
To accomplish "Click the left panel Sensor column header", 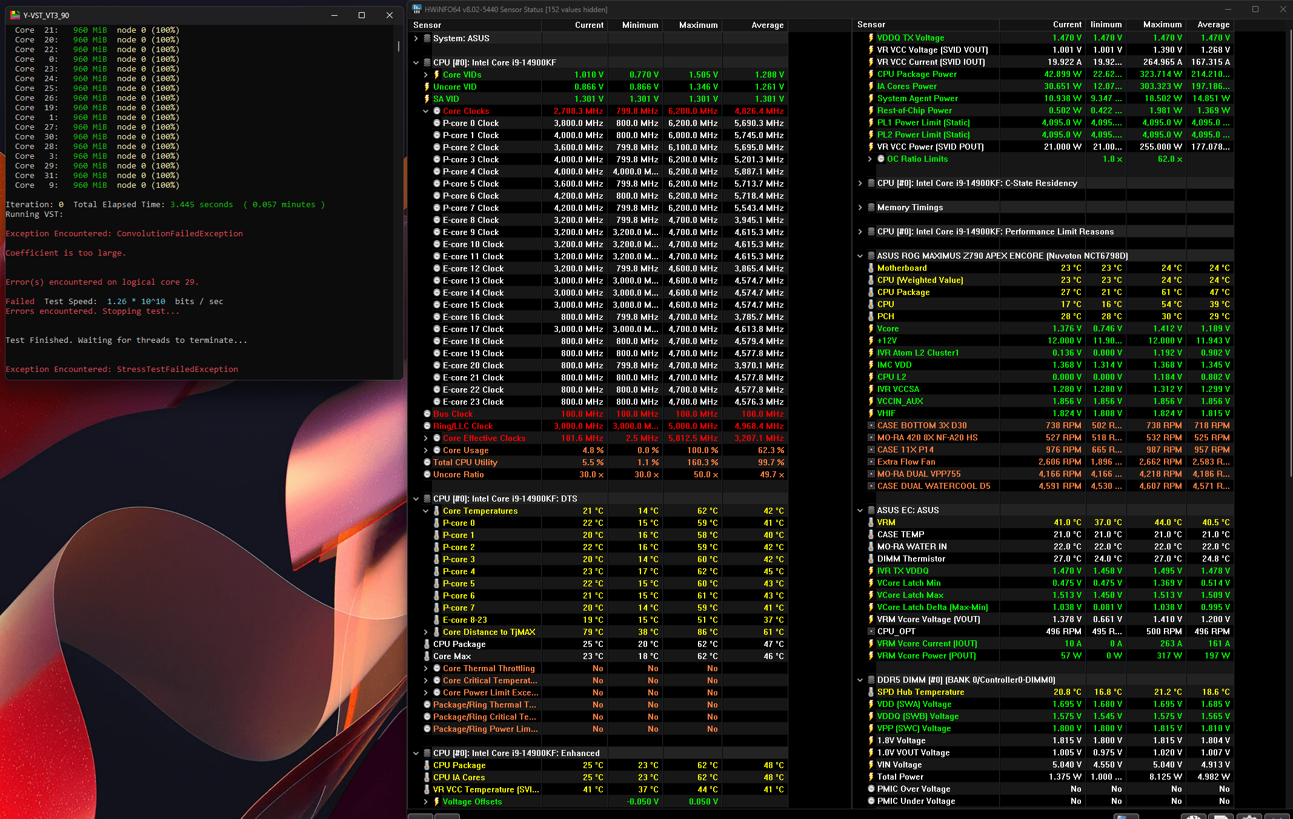I will (475, 25).
